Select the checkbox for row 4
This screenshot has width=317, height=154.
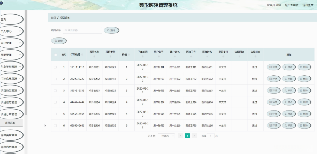pyautogui.click(x=55, y=102)
